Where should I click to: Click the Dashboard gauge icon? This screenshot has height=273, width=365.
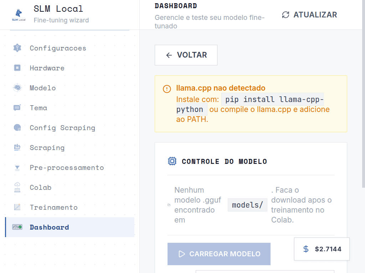(x=17, y=227)
